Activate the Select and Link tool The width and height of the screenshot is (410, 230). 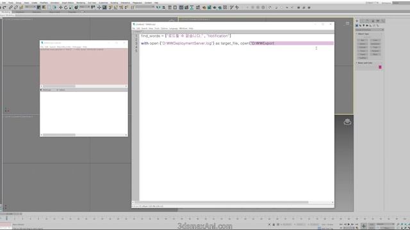(x=11, y=8)
